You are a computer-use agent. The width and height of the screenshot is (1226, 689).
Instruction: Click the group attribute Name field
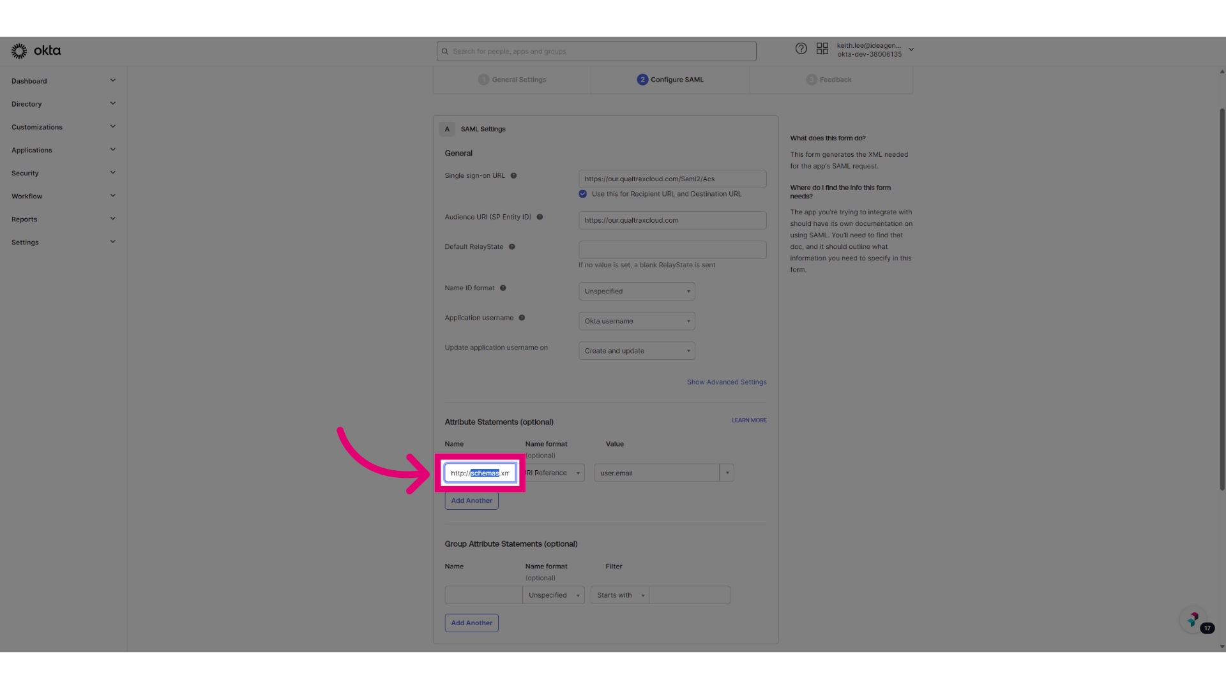483,595
